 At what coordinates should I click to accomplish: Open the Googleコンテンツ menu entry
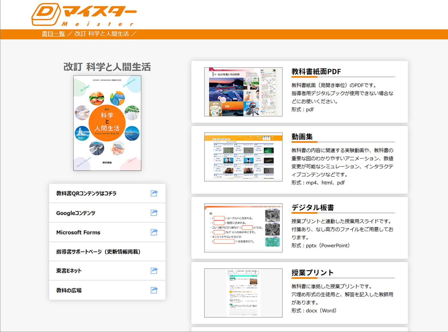(76, 213)
